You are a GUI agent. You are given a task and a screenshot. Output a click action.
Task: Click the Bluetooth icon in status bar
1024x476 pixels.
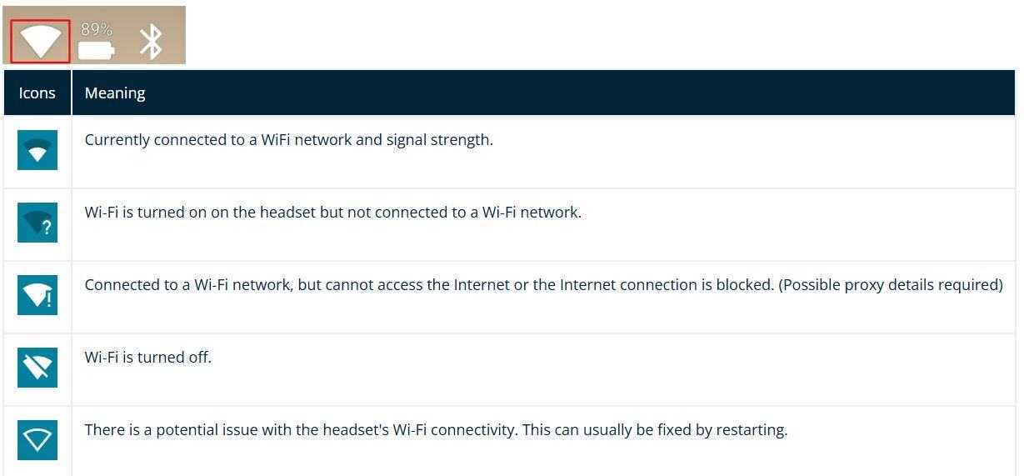point(151,42)
